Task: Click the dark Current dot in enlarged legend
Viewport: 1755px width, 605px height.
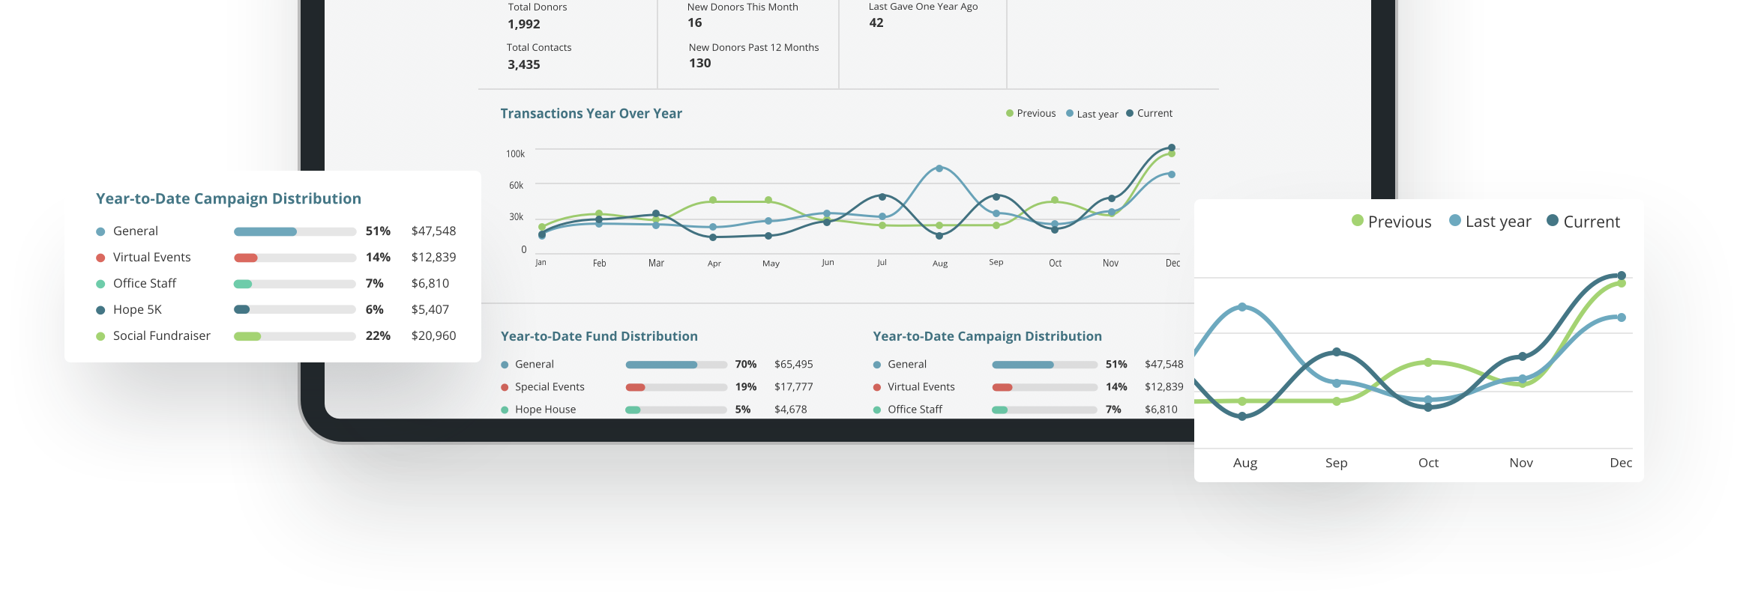Action: click(x=1553, y=220)
